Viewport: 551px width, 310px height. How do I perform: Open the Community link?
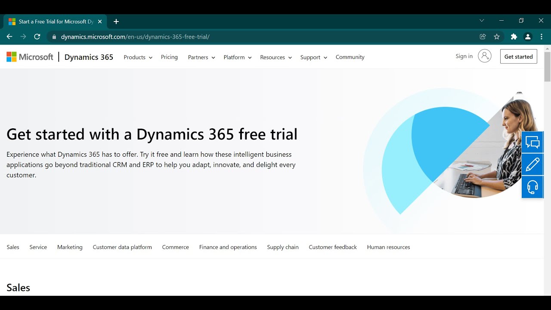click(x=350, y=57)
